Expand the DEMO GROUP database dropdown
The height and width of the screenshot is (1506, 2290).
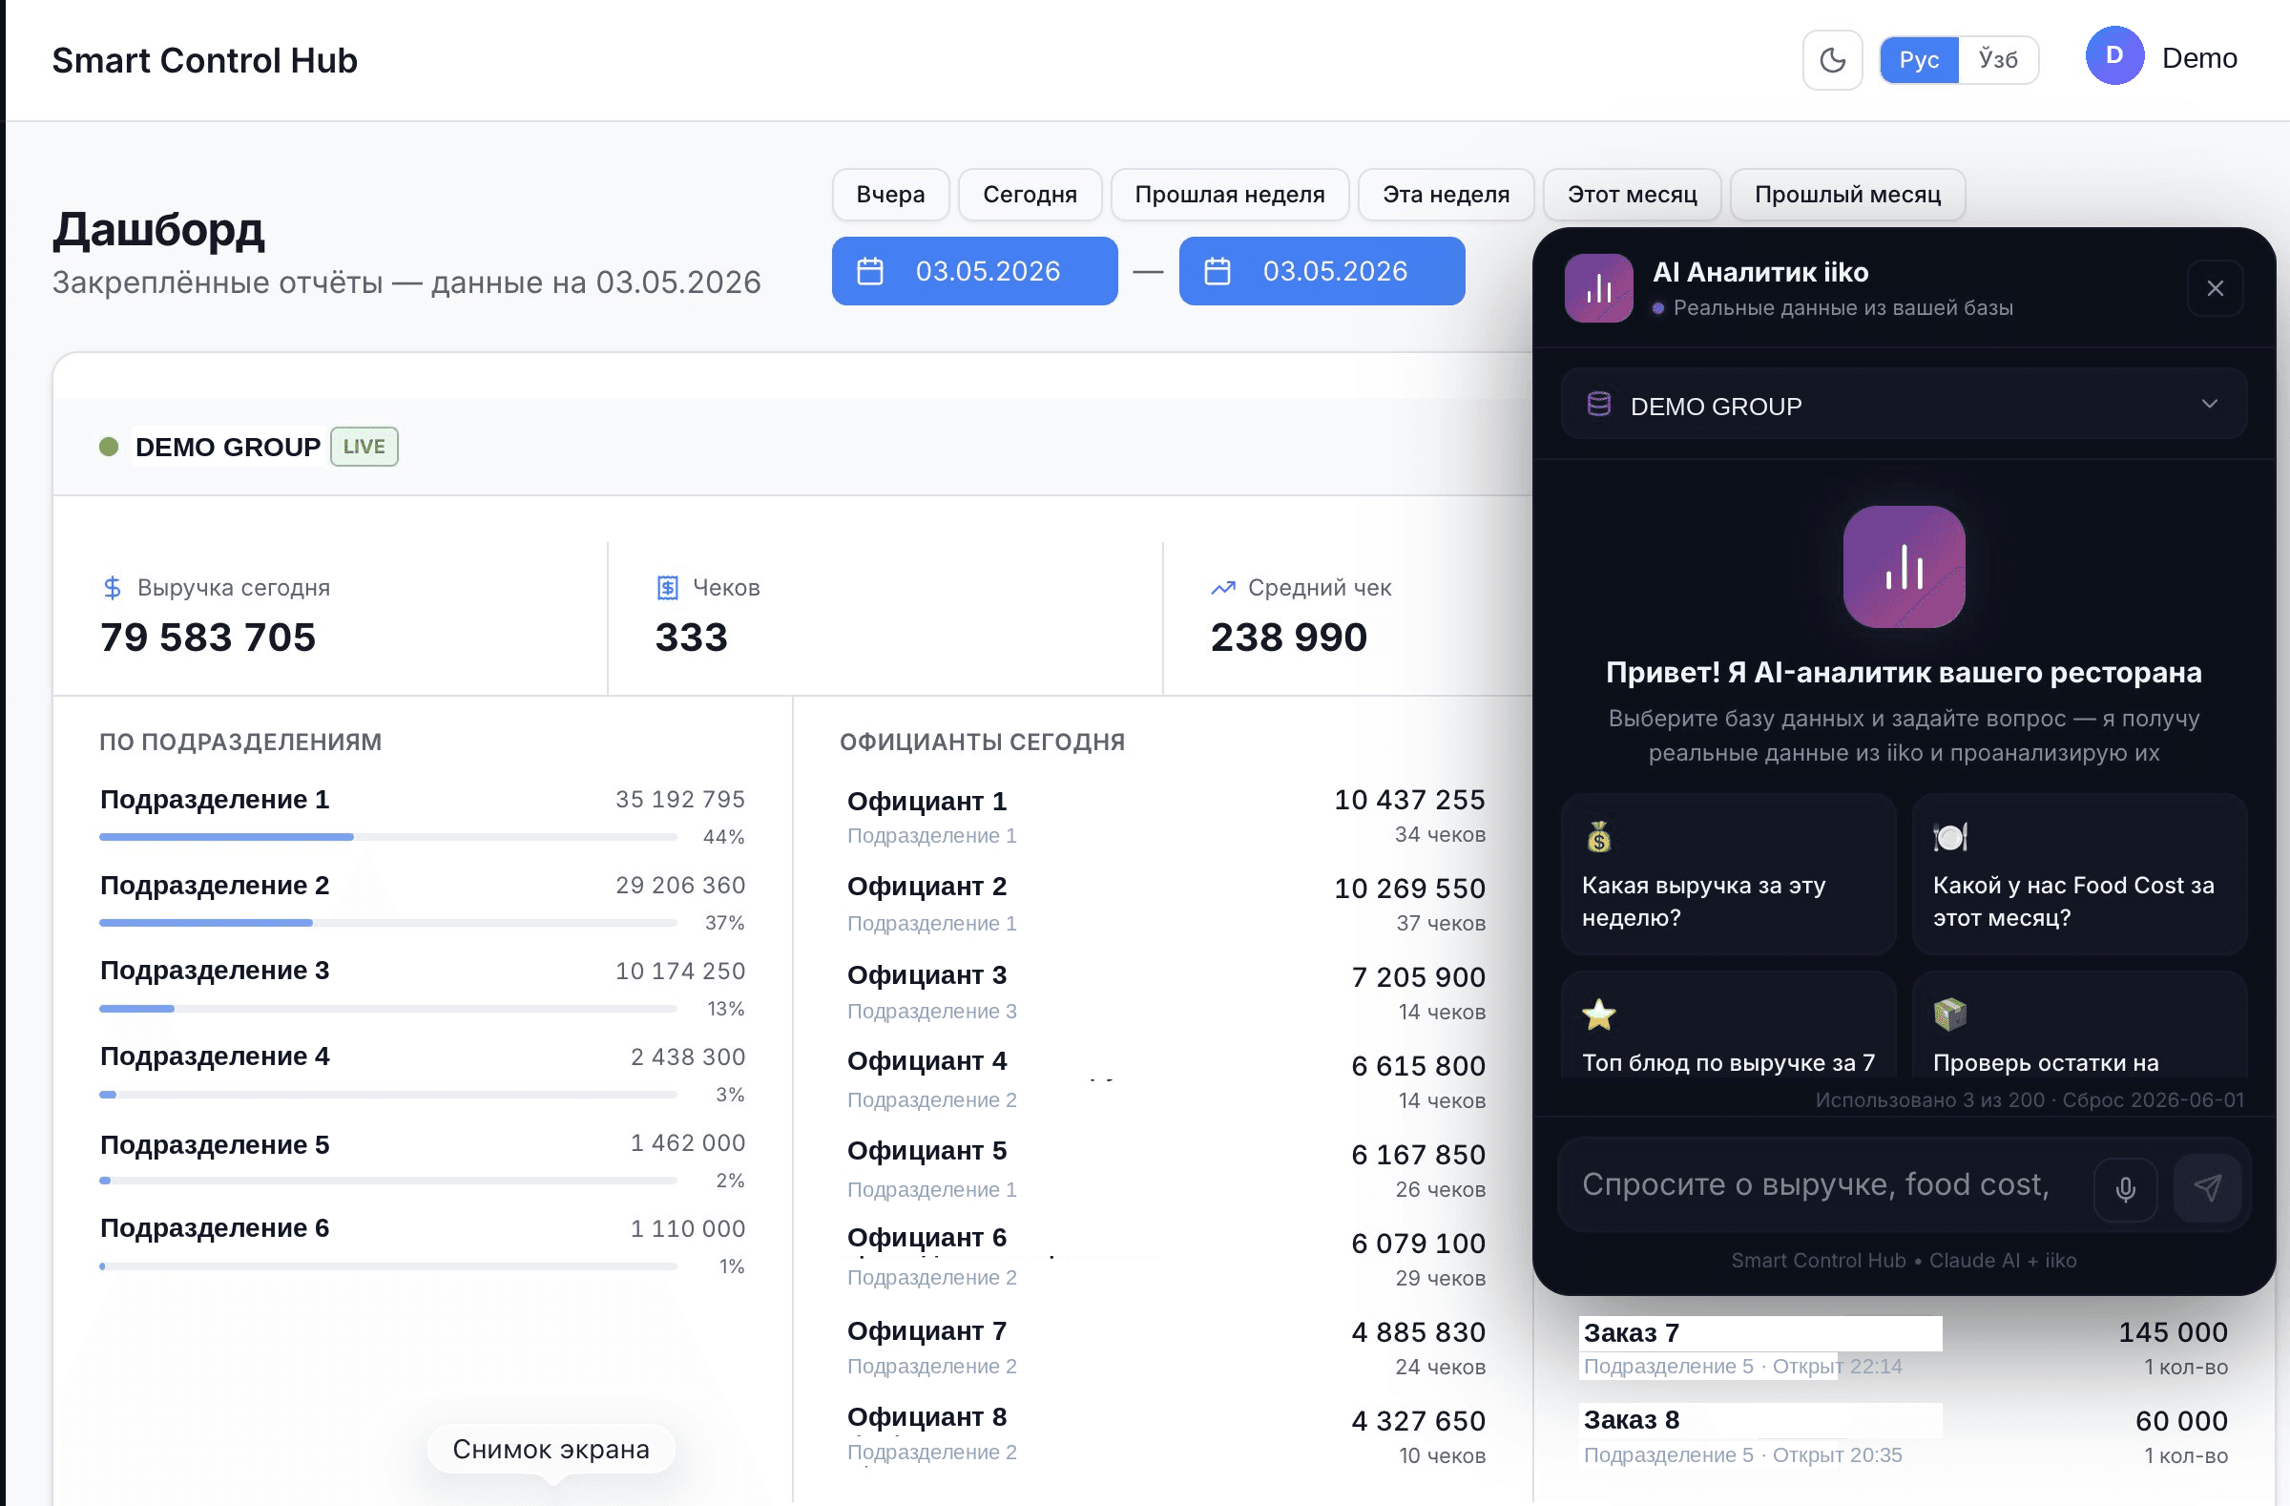point(1904,404)
